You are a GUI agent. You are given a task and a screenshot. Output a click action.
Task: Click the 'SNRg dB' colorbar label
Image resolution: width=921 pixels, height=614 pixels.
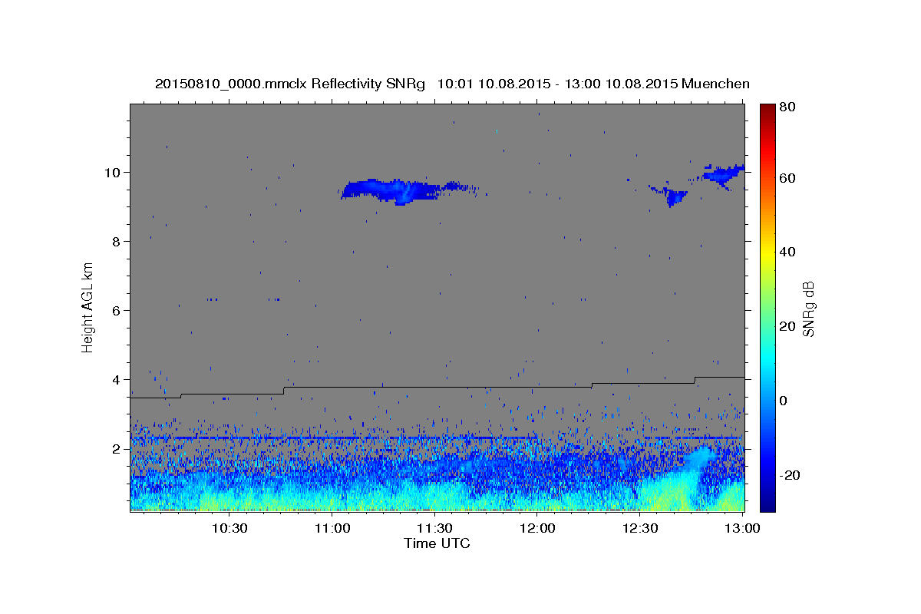tap(808, 309)
